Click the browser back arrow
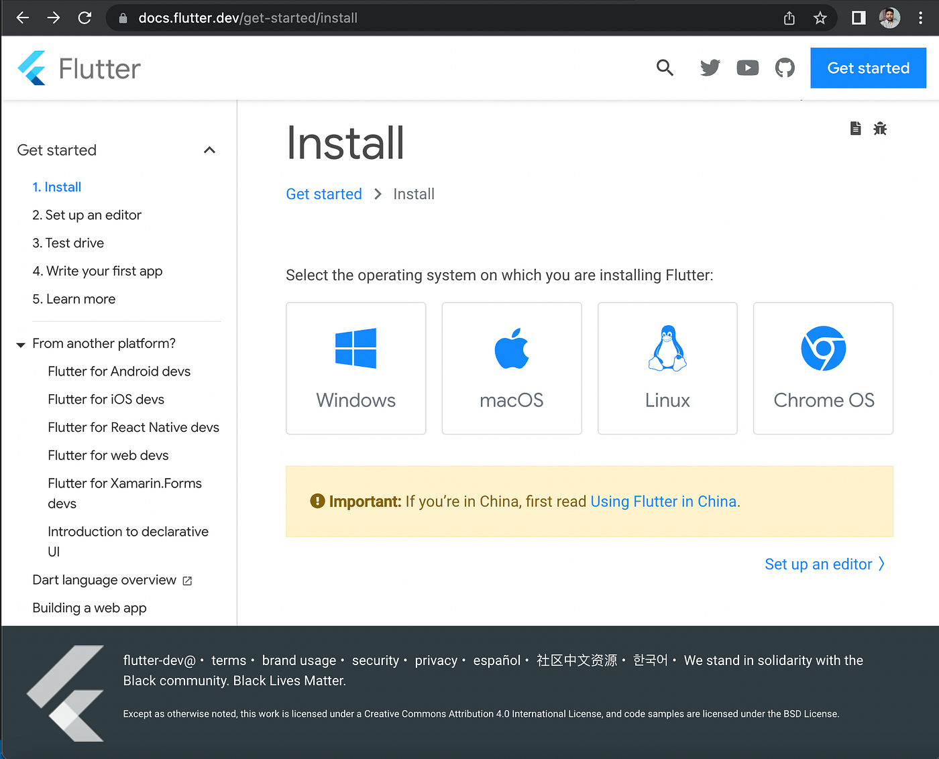Viewport: 939px width, 759px height. click(x=22, y=18)
